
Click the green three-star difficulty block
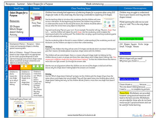pyautogui.click(x=38, y=67)
